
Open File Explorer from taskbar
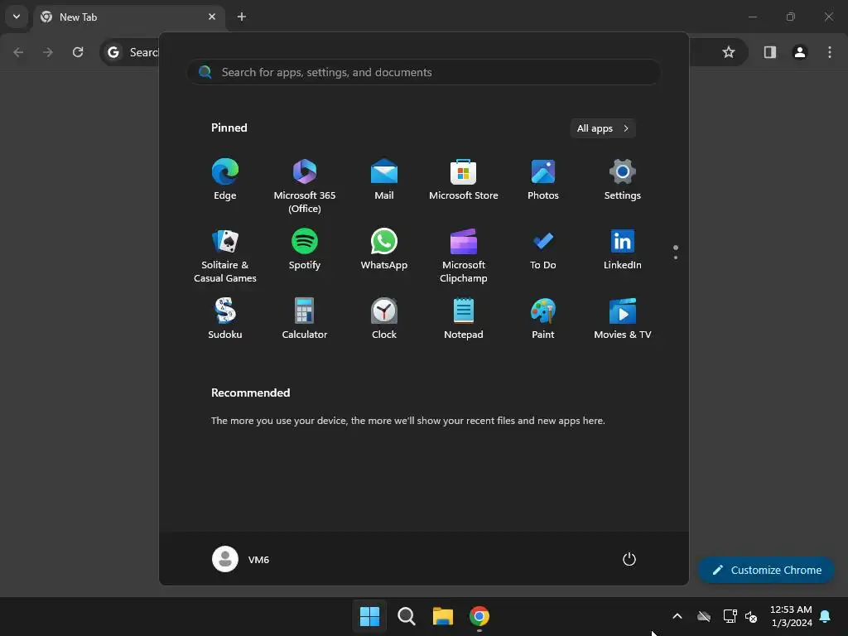443,616
